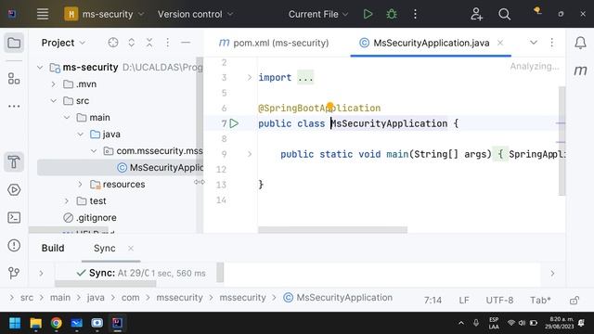Viewport: 594px width, 334px height.
Task: Open the Notifications bell
Action: (580, 43)
